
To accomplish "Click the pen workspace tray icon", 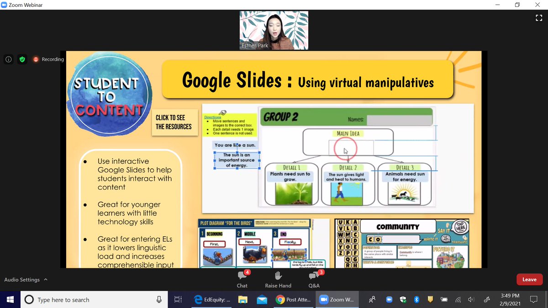I will click(487, 300).
